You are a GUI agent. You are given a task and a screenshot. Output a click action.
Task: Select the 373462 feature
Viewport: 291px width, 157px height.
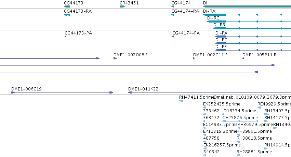[204, 114]
